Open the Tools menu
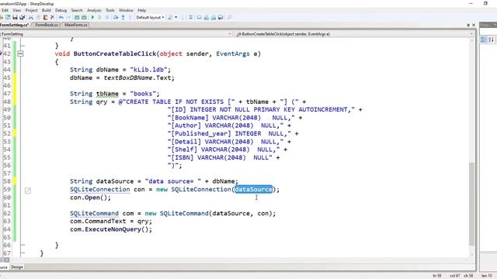The width and height of the screenshot is (497, 279). (110, 10)
